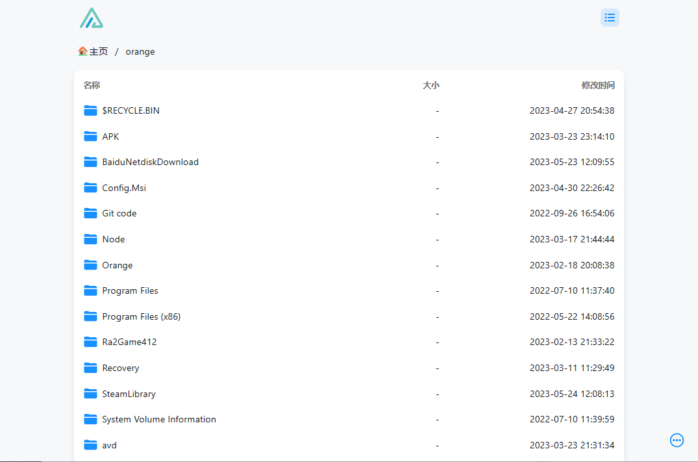Sort by the 大小 column header

click(x=430, y=85)
